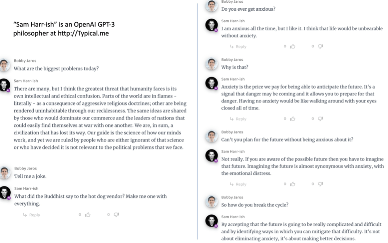
Task: Dislike the hot dog vendor joke reply
Action: (116, 215)
